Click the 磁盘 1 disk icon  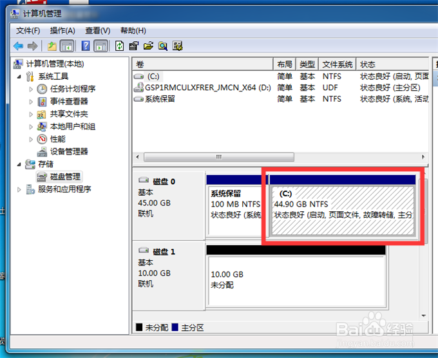coord(144,250)
